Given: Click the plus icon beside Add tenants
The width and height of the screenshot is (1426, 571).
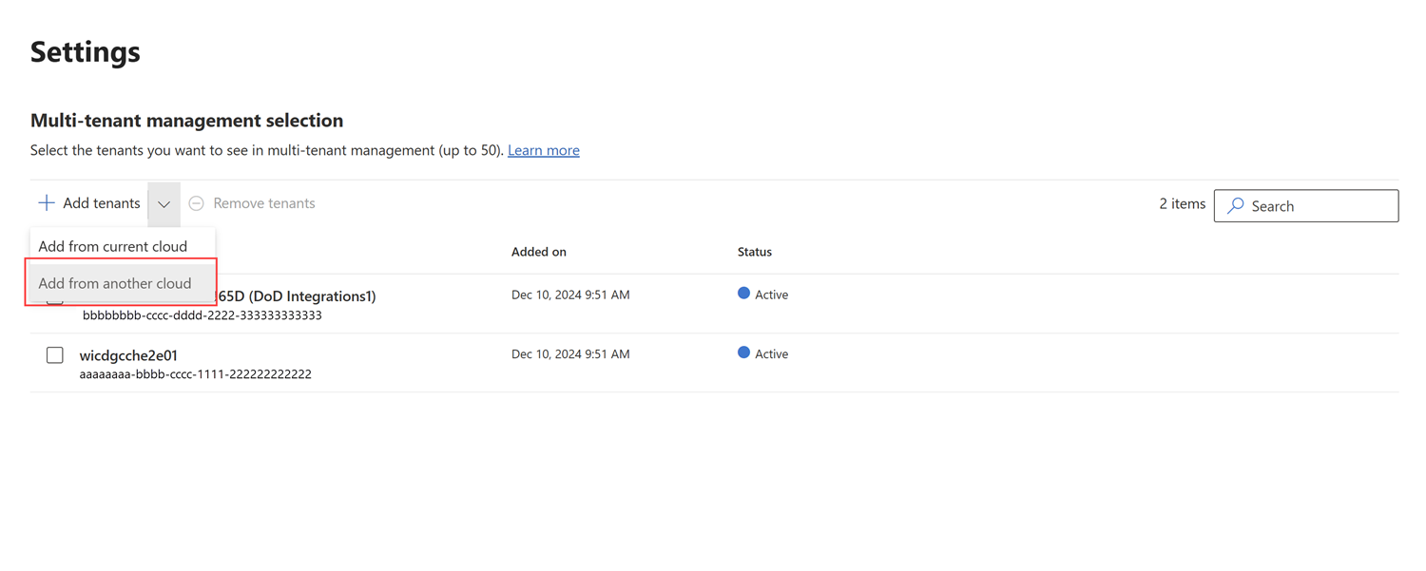Looking at the screenshot, I should pos(46,203).
